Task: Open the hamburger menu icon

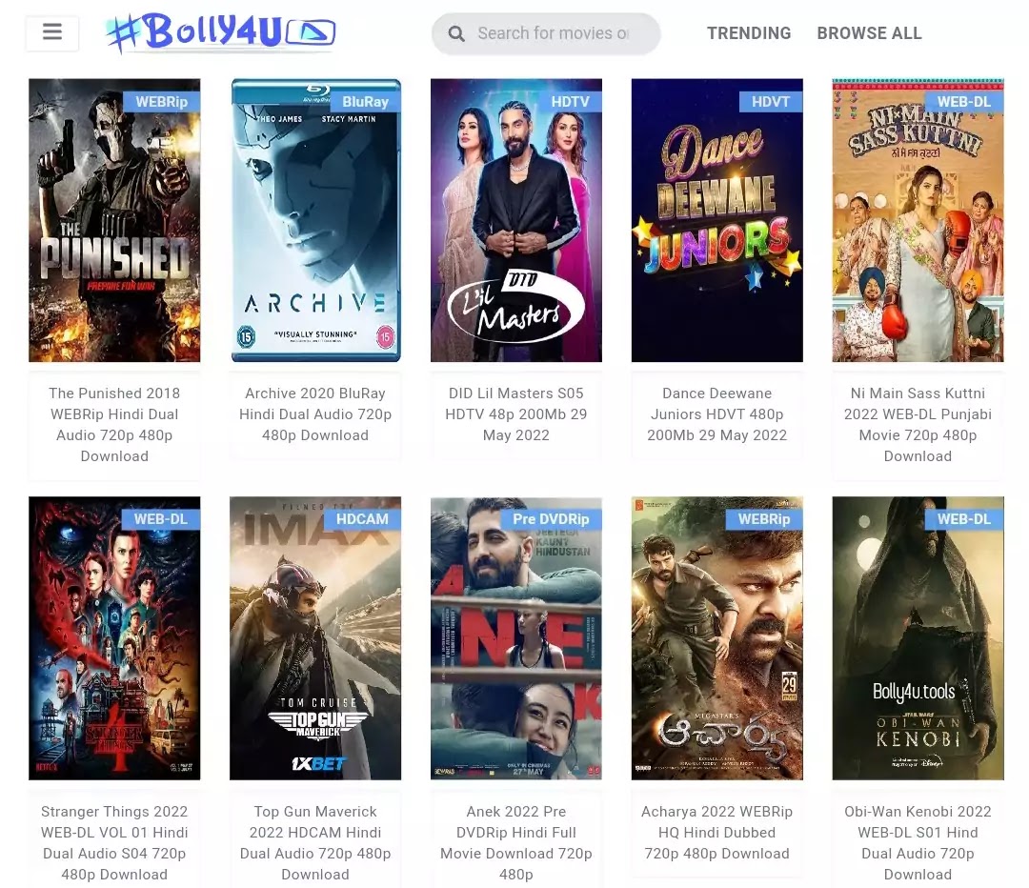Action: click(x=52, y=32)
